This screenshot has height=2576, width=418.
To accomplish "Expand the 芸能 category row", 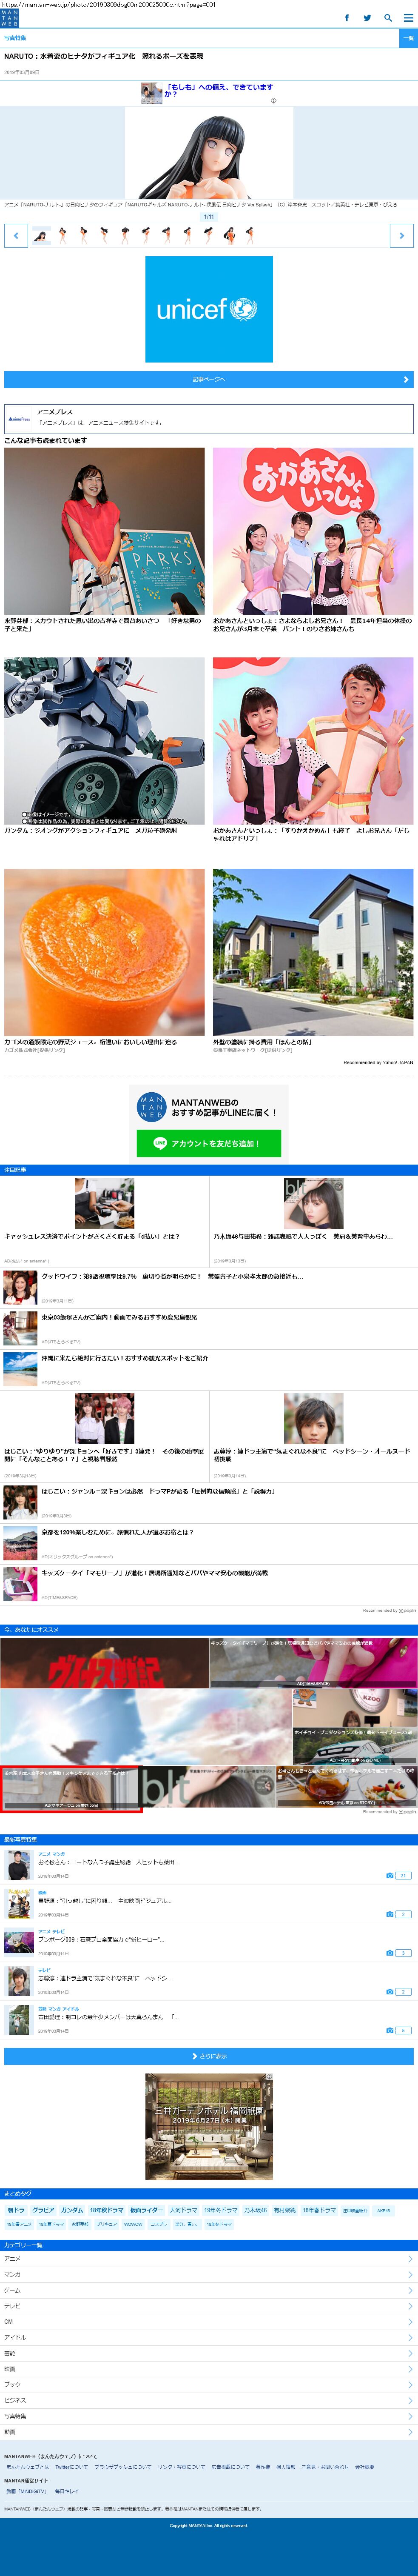I will [209, 2353].
